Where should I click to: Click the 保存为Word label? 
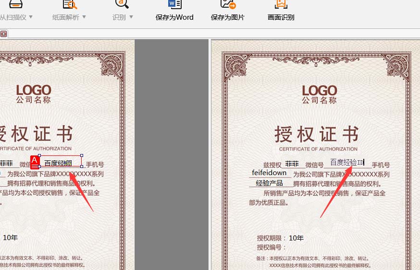[x=174, y=17]
